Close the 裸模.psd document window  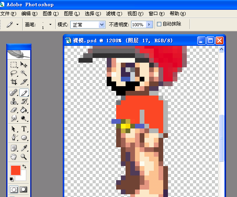click(219, 41)
